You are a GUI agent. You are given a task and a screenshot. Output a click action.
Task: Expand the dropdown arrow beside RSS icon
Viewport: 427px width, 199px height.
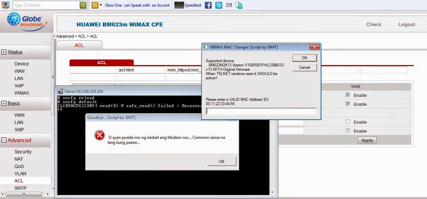coord(101,5)
